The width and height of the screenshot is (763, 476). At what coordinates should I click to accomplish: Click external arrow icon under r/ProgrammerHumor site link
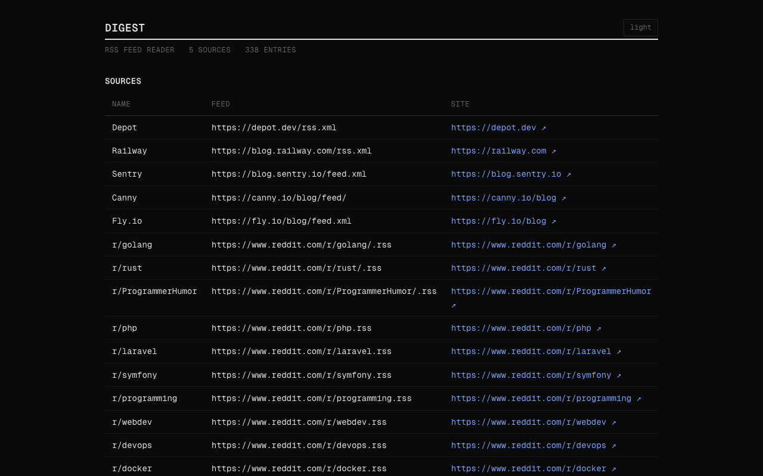[x=454, y=306]
